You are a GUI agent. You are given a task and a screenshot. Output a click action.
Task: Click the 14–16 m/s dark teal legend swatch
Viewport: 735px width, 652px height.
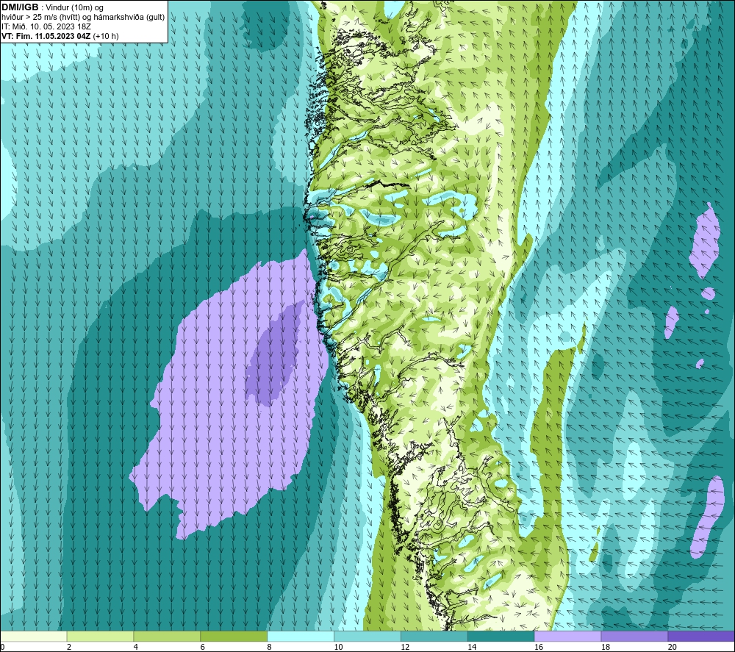coord(501,636)
